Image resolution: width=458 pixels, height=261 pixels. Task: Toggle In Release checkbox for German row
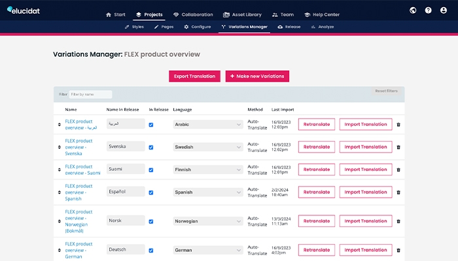[x=151, y=250]
